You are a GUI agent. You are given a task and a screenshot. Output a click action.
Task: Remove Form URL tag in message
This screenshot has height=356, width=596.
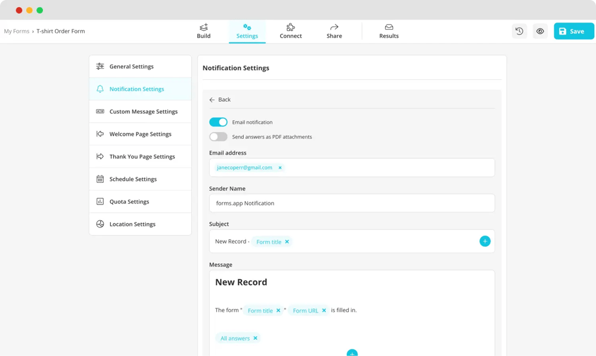pos(324,311)
